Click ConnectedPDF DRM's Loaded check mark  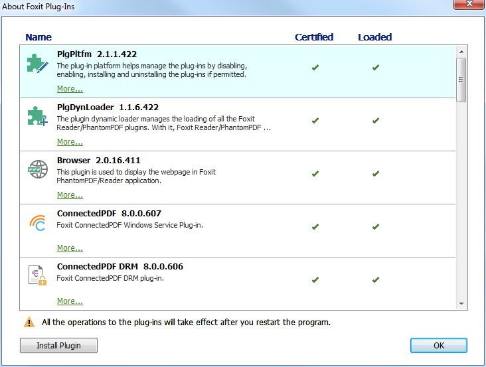point(376,279)
